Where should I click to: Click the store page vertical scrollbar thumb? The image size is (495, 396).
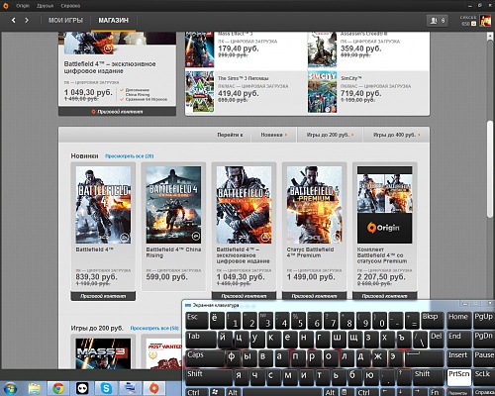pyautogui.click(x=490, y=169)
